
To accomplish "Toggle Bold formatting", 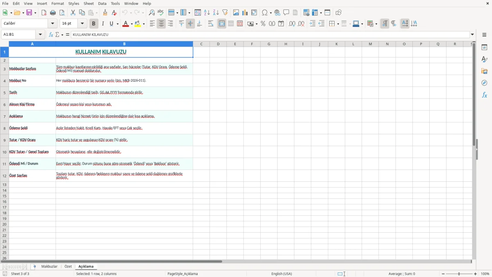I will (94, 24).
